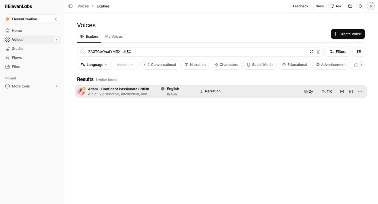Select the Social Media category chip

[x=260, y=65]
